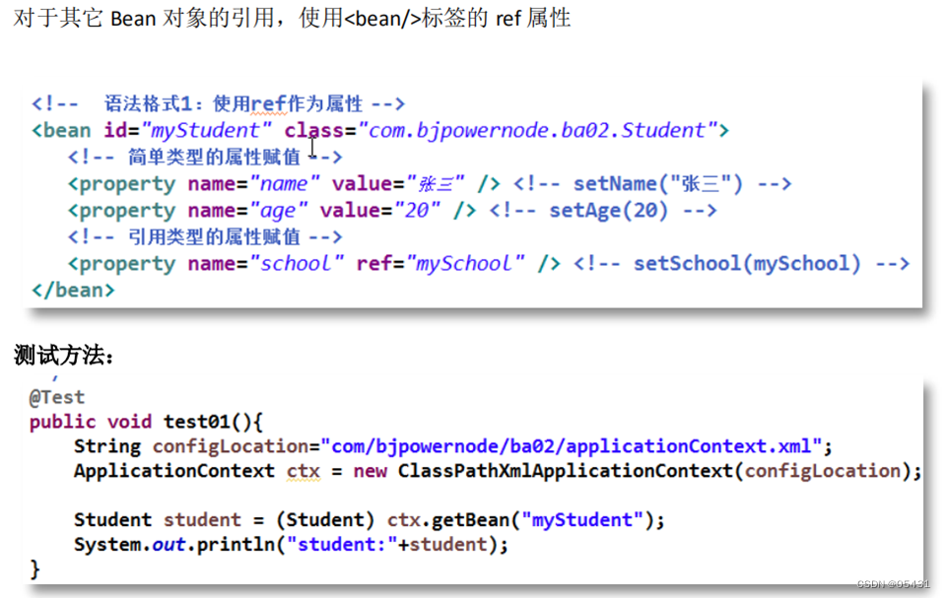Click the ref="mySchool" attribute value
Viewport: 946px width, 598px height.
(465, 264)
